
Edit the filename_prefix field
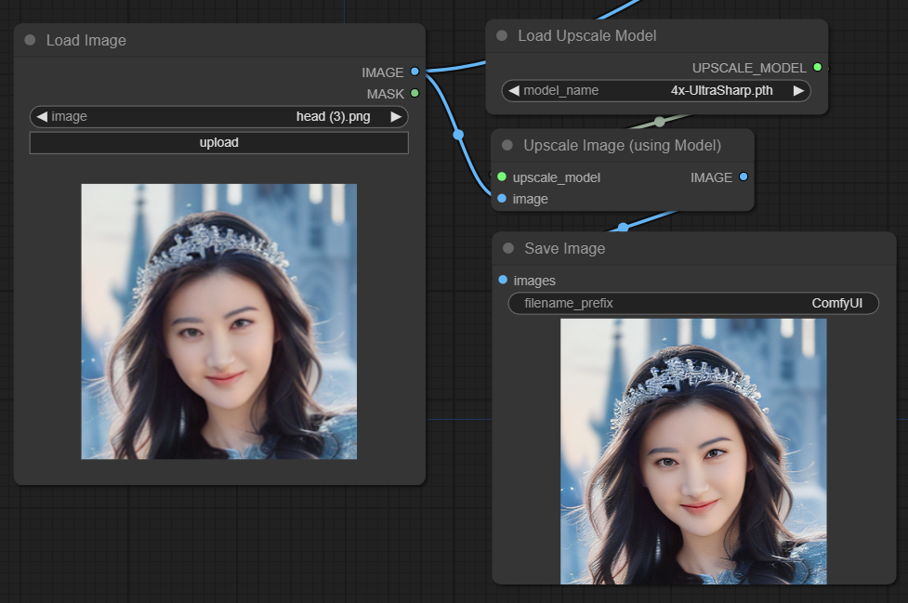[692, 303]
